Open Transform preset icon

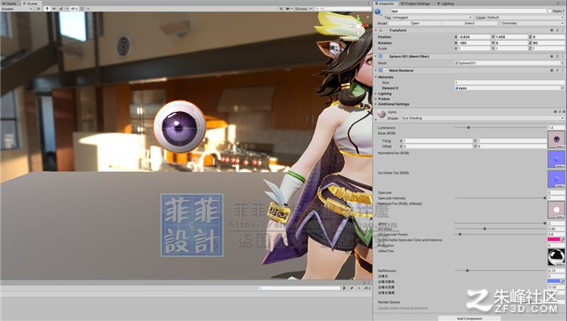(557, 30)
